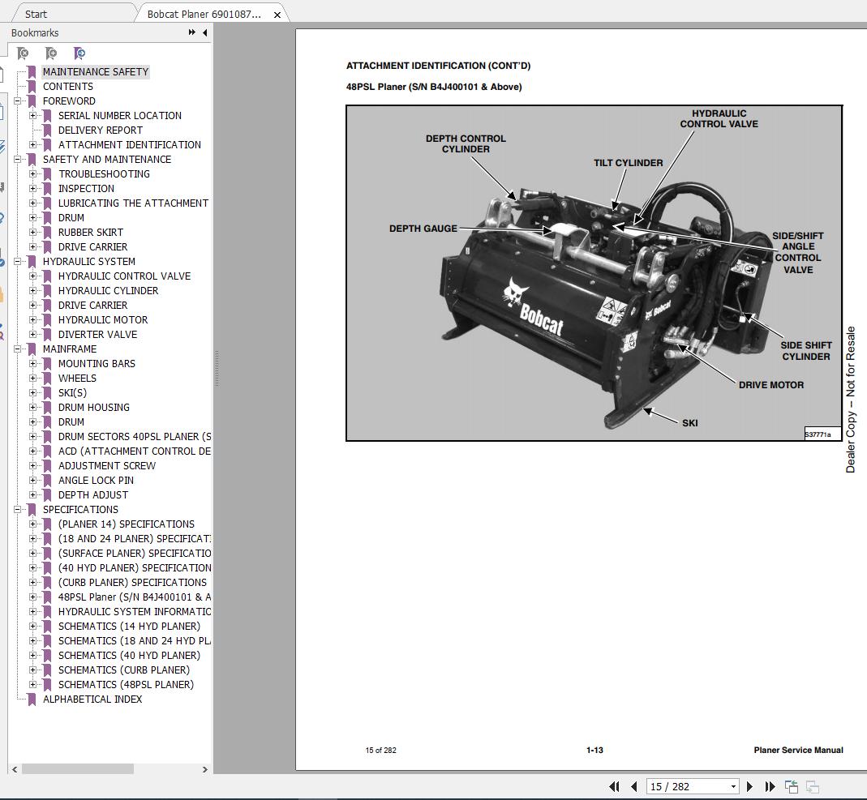
Task: Click the expand current bookmark icon
Action: point(79,53)
